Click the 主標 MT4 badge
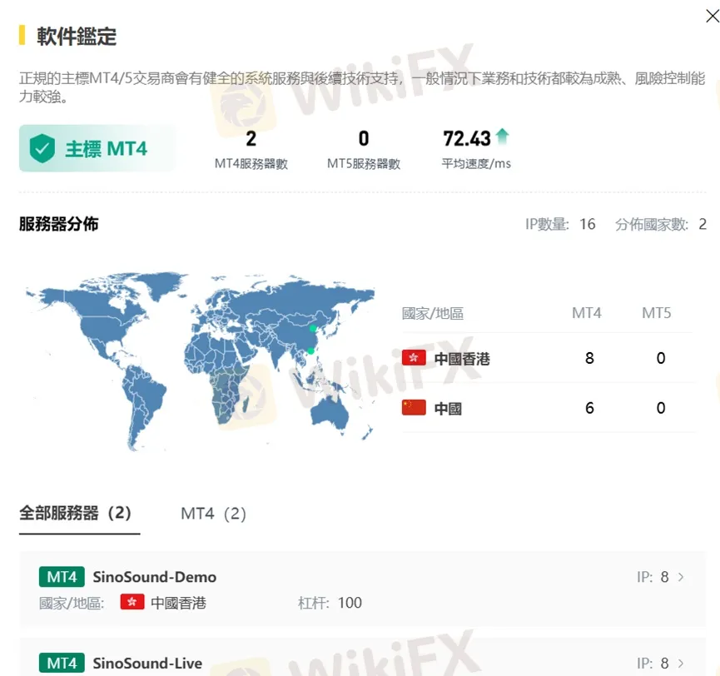Screen dimensions: 720x676 click(x=97, y=148)
